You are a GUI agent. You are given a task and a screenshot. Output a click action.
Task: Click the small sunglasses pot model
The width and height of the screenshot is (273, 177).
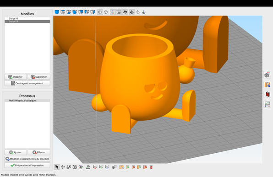139,76
